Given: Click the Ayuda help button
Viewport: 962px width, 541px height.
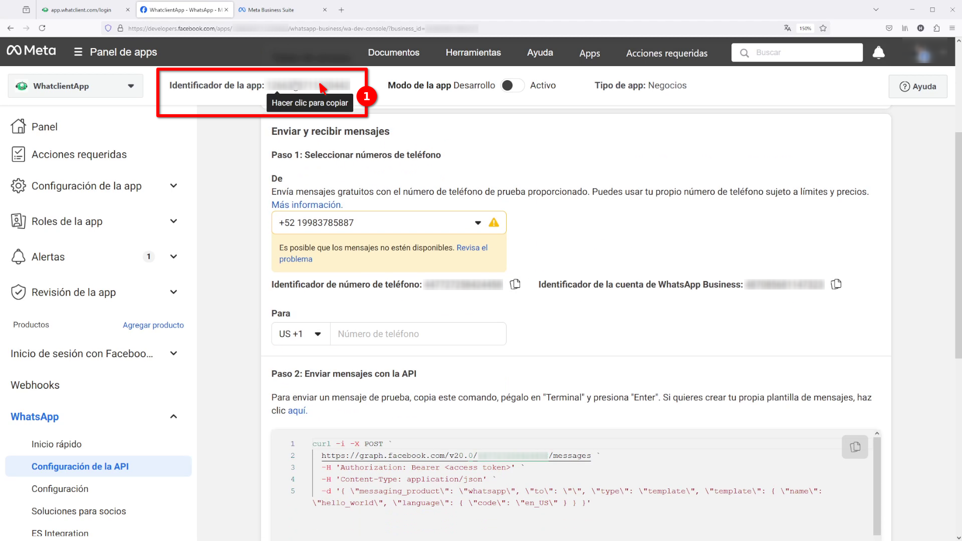Looking at the screenshot, I should click(917, 86).
